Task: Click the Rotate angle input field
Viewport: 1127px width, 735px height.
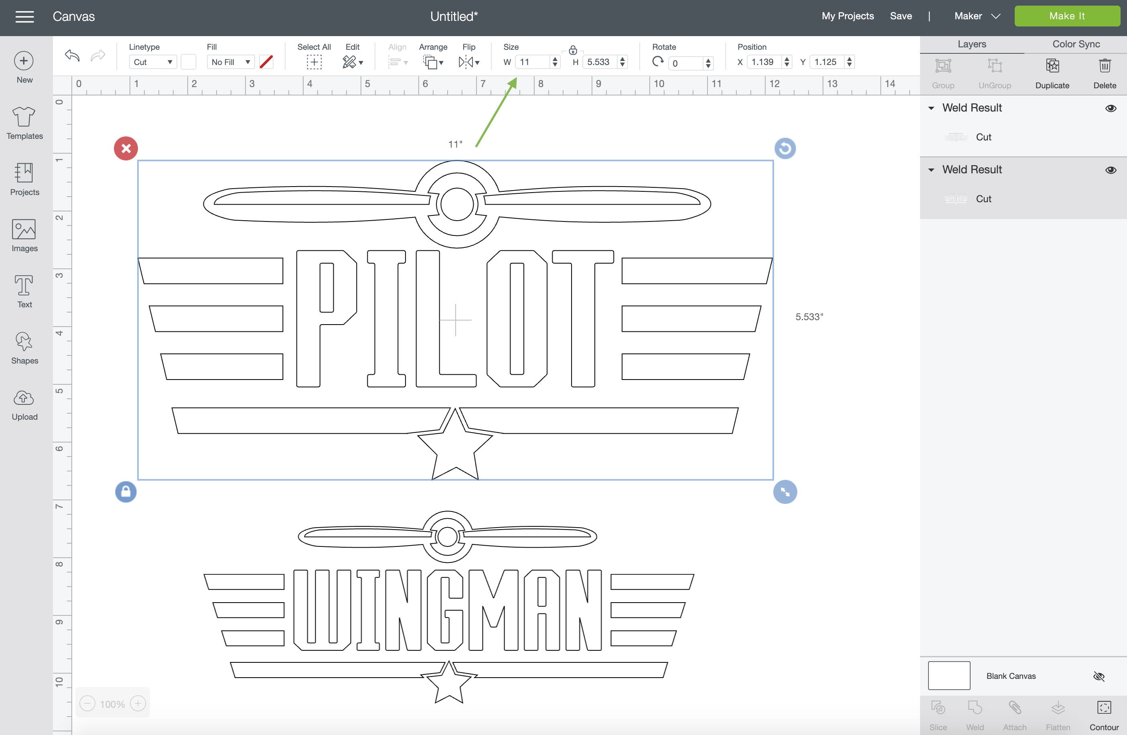Action: 686,63
